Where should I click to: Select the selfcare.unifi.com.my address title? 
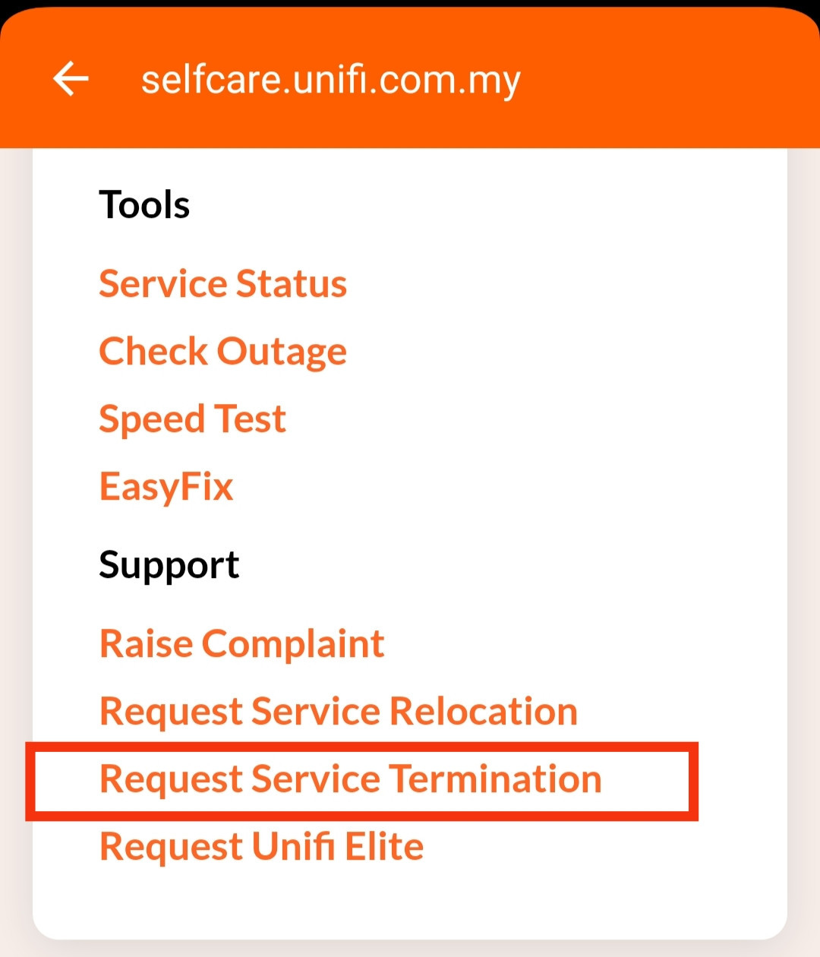pyautogui.click(x=330, y=81)
